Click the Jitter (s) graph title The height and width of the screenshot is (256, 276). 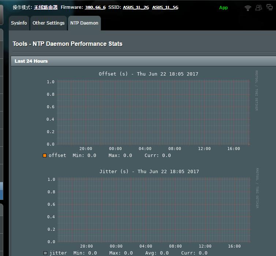149,172
